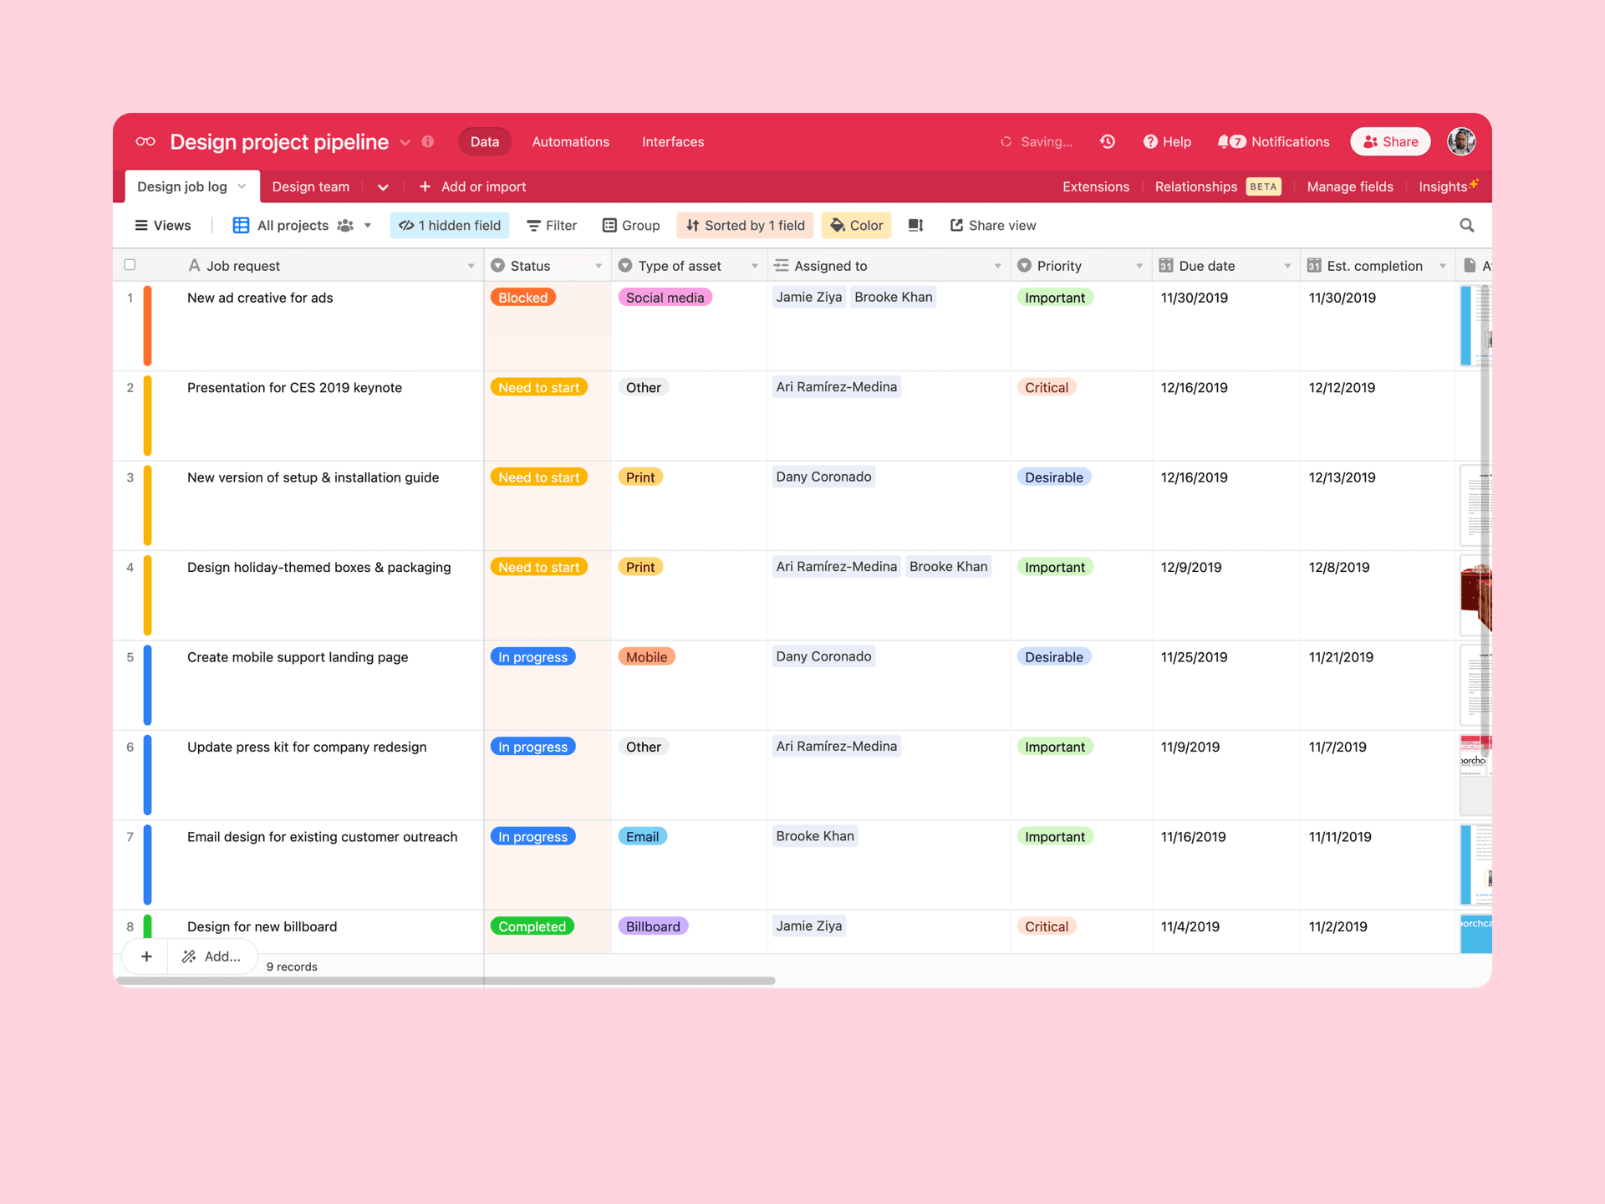The width and height of the screenshot is (1605, 1204).
Task: Click the search magnifier icon
Action: (1467, 225)
